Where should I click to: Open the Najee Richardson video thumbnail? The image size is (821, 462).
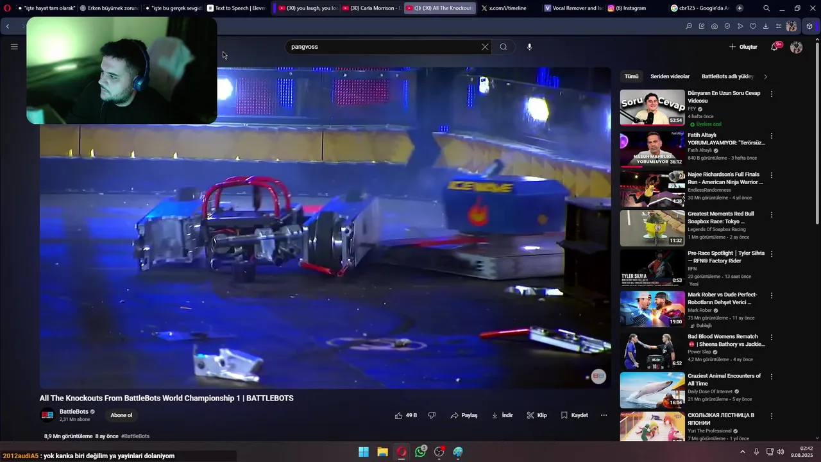tap(652, 189)
